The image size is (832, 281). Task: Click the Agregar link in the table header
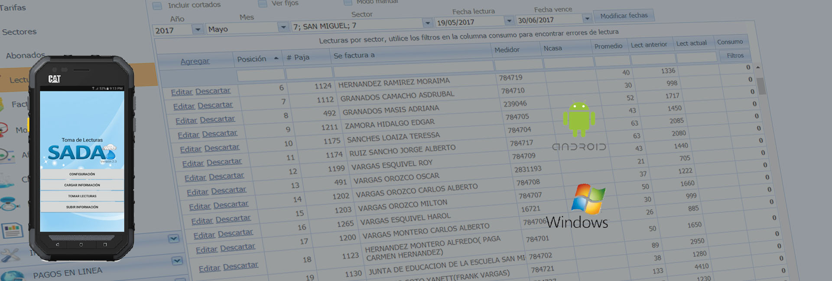tap(195, 61)
